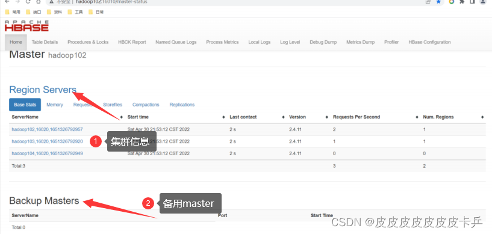
Task: Click the address bar URL hadoop102:16010/master-status
Action: [x=111, y=2]
